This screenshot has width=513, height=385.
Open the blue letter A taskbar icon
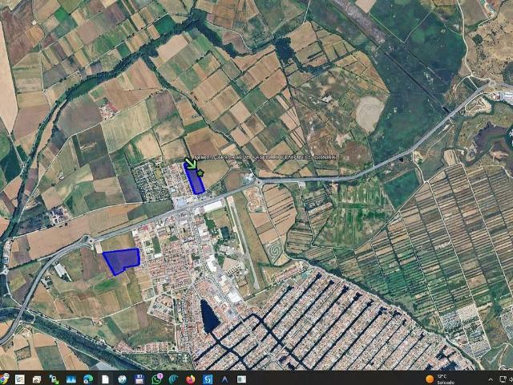click(x=224, y=379)
